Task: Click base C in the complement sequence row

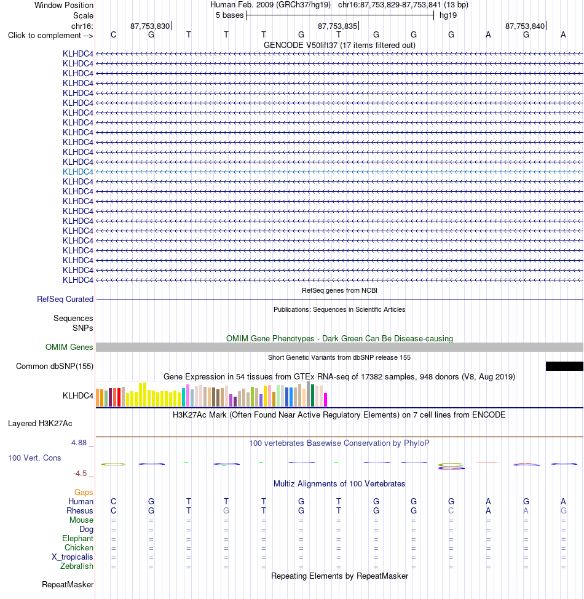Action: pos(114,35)
